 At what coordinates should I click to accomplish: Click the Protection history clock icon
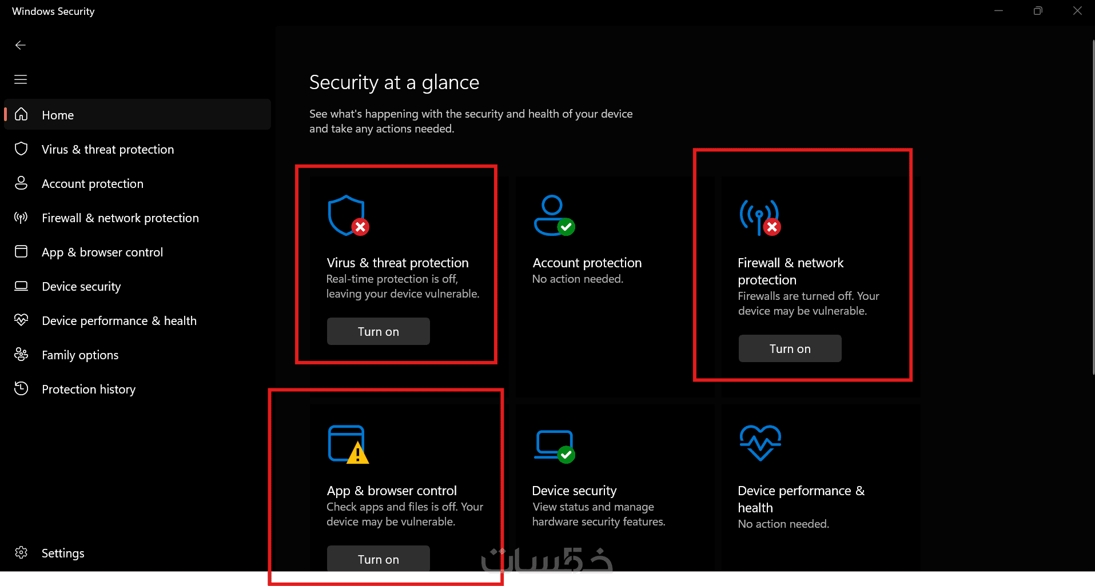(x=21, y=389)
